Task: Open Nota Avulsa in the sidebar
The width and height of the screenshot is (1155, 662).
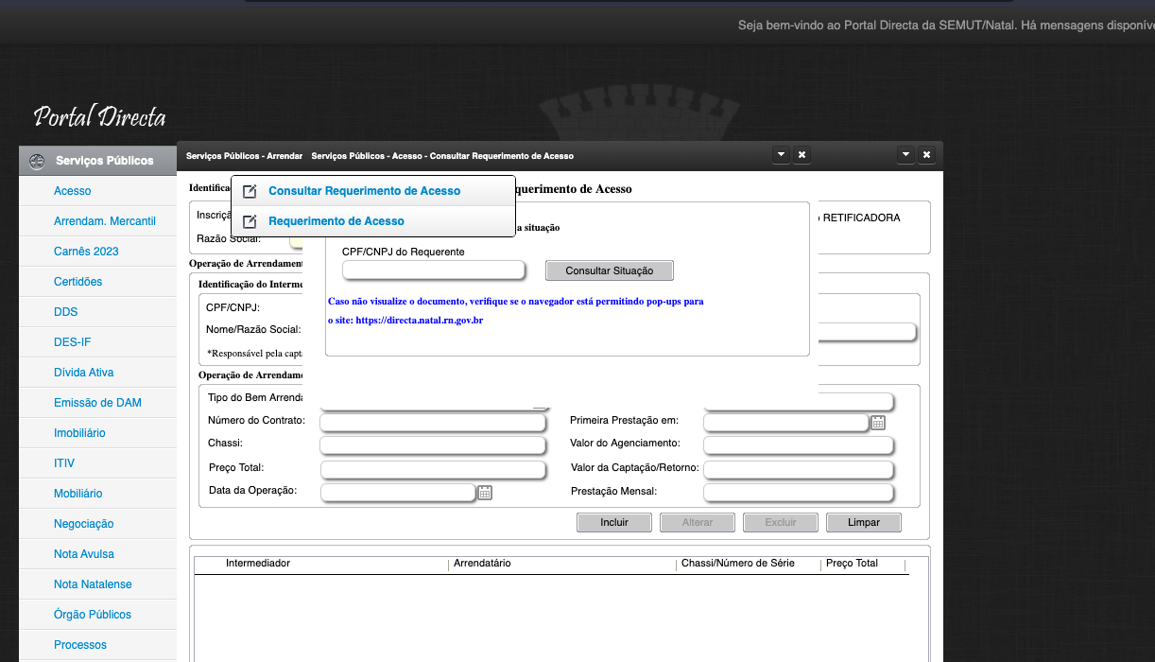Action: point(84,554)
